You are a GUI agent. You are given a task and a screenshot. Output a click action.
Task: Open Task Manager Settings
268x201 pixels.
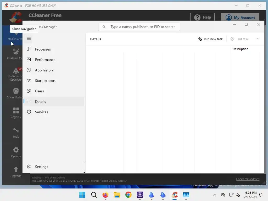pos(54,167)
